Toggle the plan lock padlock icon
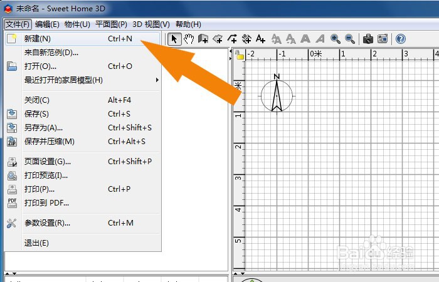This screenshot has height=282, width=439. click(240, 55)
